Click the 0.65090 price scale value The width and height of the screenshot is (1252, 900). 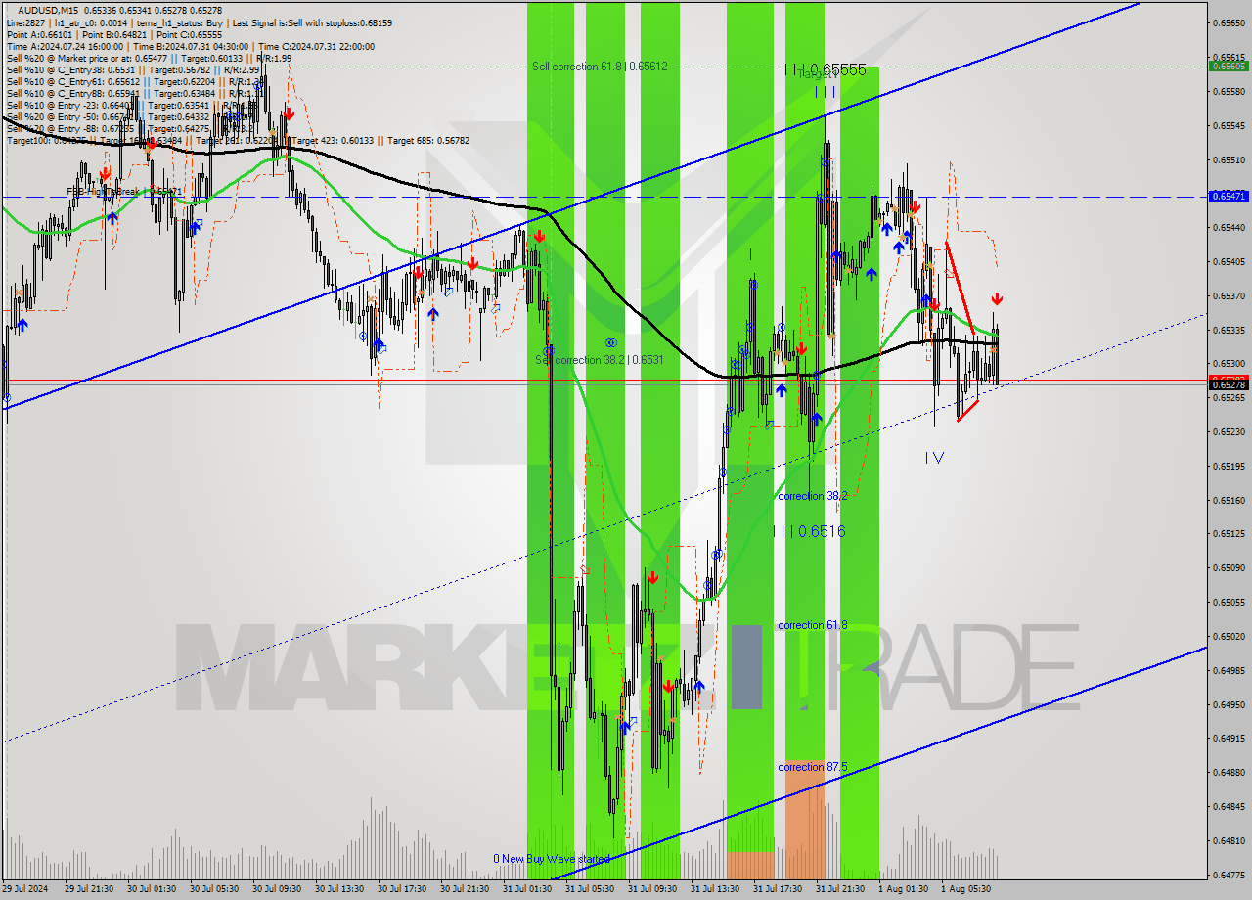pos(1228,568)
